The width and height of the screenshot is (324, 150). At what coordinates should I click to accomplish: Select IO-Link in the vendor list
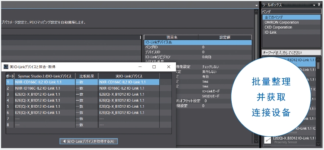[x=291, y=32]
